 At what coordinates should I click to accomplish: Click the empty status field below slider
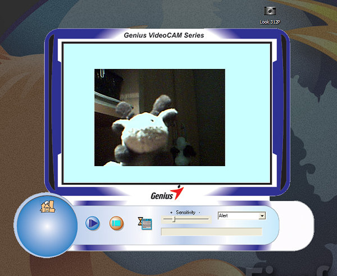click(211, 232)
